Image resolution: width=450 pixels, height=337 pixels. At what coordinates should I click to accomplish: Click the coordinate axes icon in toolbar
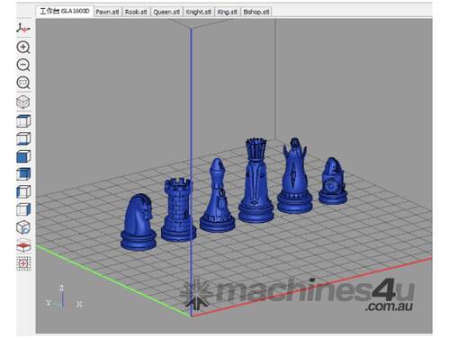point(23,29)
